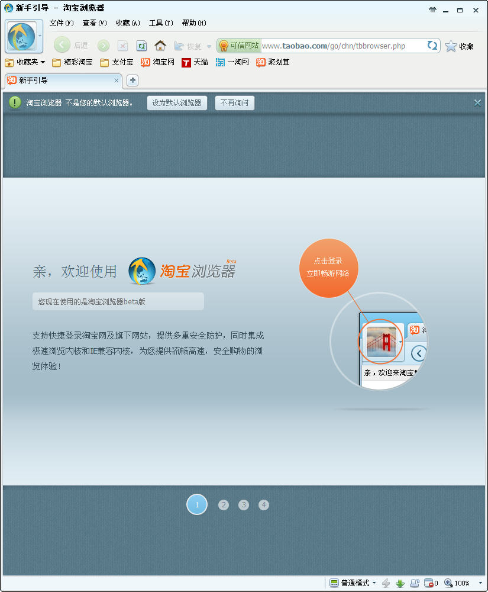Image resolution: width=488 pixels, height=592 pixels.
Task: Select guide page 3 indicator
Action: pos(244,505)
